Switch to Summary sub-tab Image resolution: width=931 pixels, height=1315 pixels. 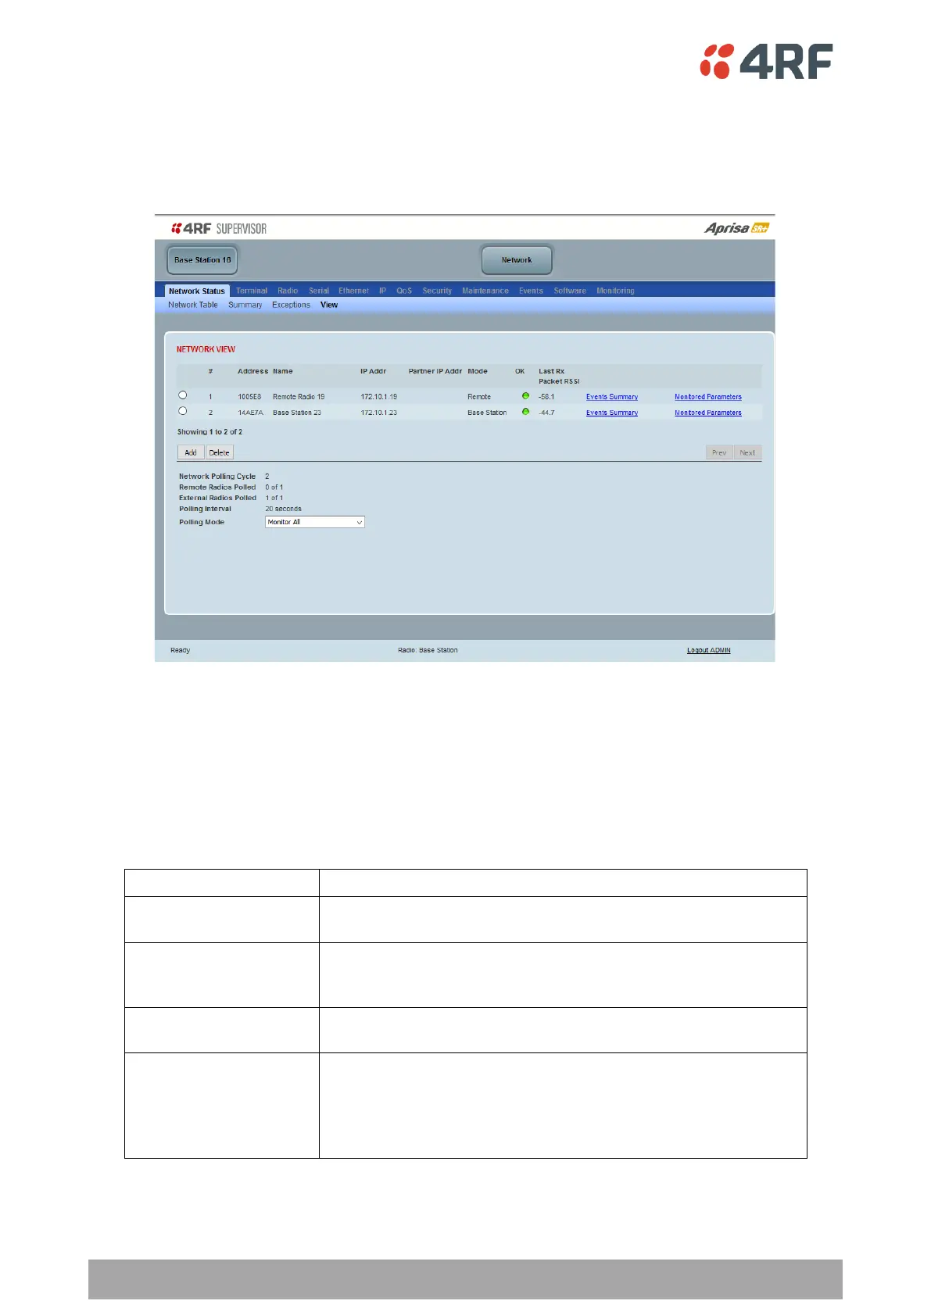pyautogui.click(x=245, y=305)
